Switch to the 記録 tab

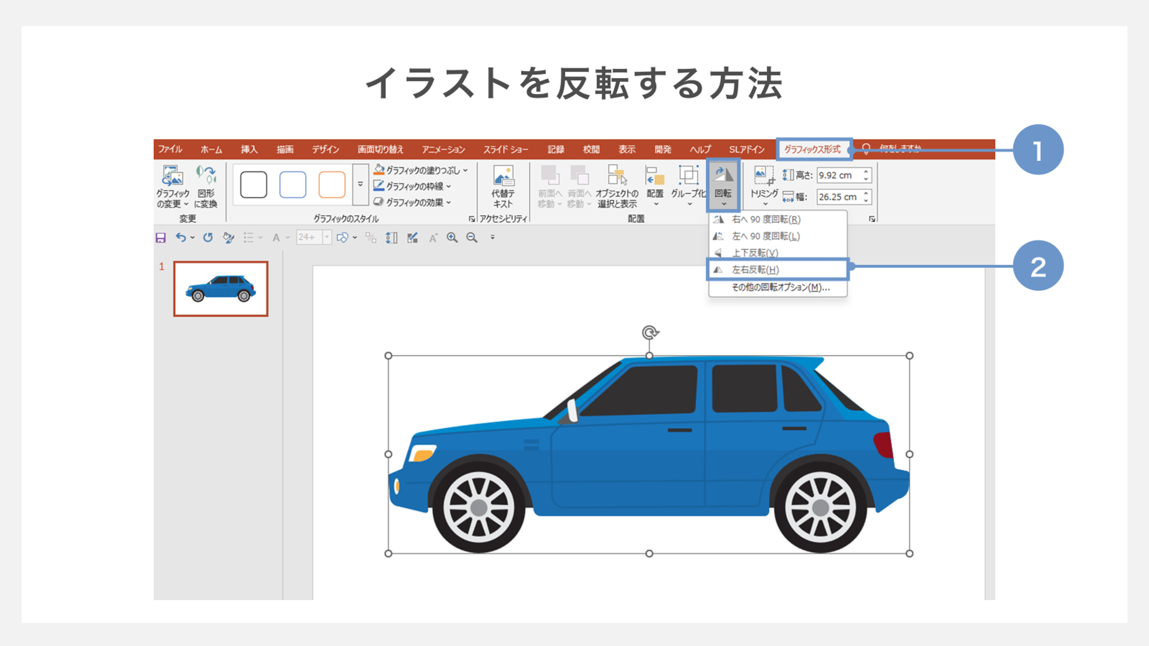(x=556, y=149)
